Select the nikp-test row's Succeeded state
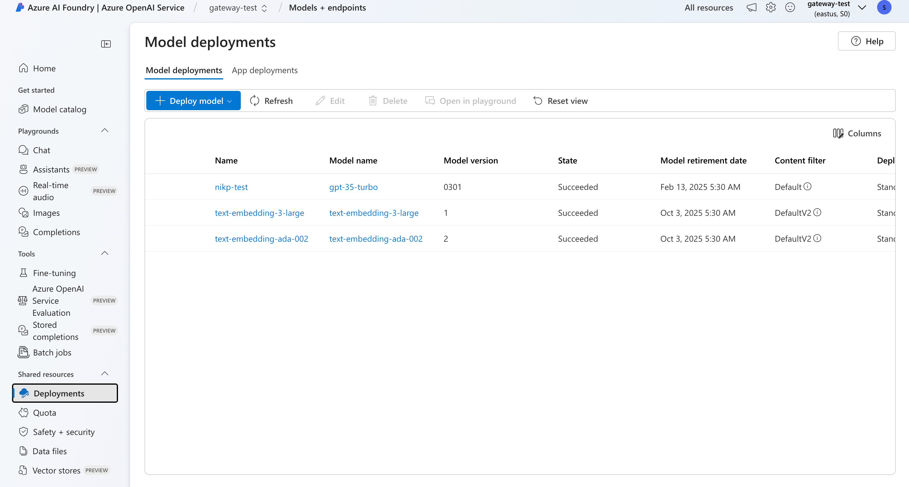The width and height of the screenshot is (909, 487). tap(578, 187)
